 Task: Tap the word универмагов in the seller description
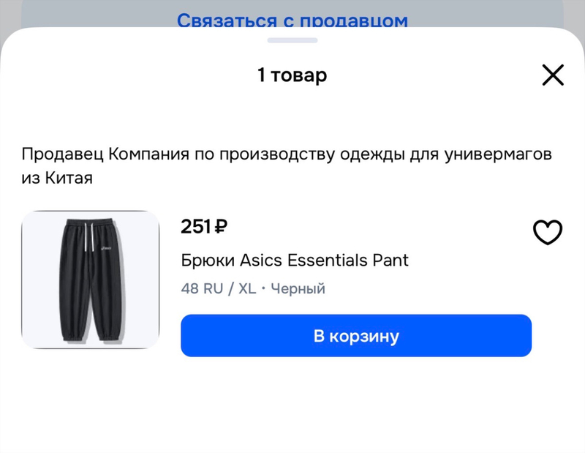[498, 154]
